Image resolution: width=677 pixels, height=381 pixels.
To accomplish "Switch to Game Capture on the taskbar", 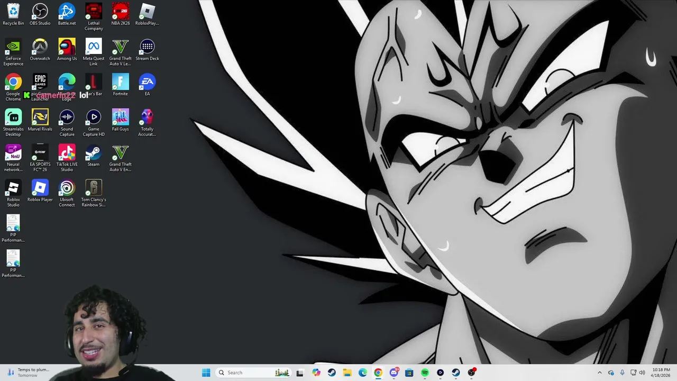I will click(x=440, y=373).
